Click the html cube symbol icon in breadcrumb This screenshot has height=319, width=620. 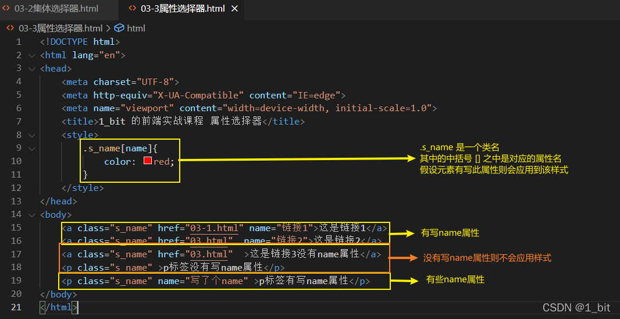tap(119, 28)
